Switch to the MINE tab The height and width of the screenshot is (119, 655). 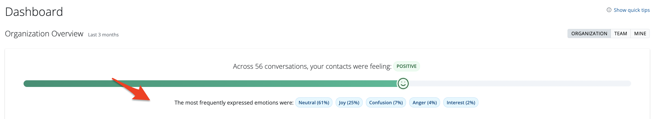click(x=640, y=34)
